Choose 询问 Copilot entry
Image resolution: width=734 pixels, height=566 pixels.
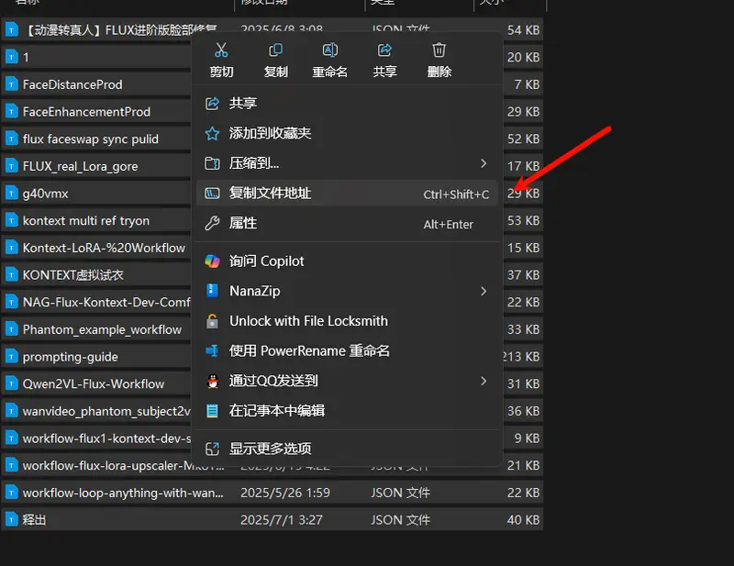(x=347, y=261)
